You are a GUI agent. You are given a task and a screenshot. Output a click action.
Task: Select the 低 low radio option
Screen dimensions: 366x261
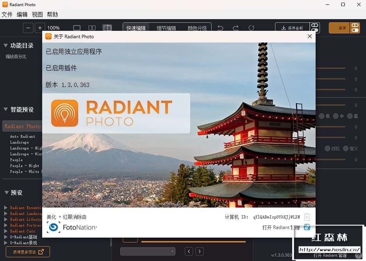pyautogui.click(x=321, y=116)
